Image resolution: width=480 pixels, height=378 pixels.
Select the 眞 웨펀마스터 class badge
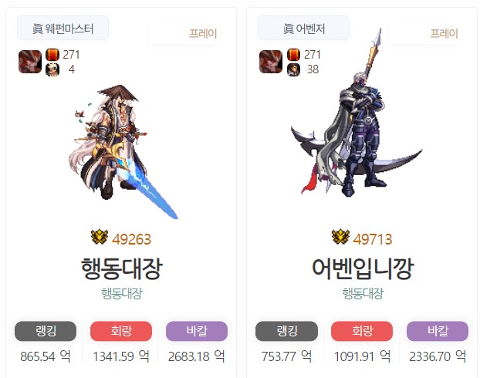63,29
